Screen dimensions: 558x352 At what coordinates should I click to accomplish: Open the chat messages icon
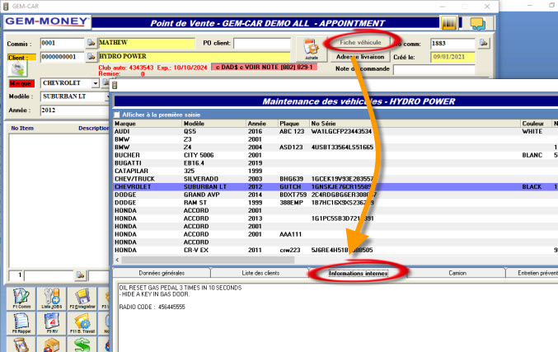tap(477, 23)
